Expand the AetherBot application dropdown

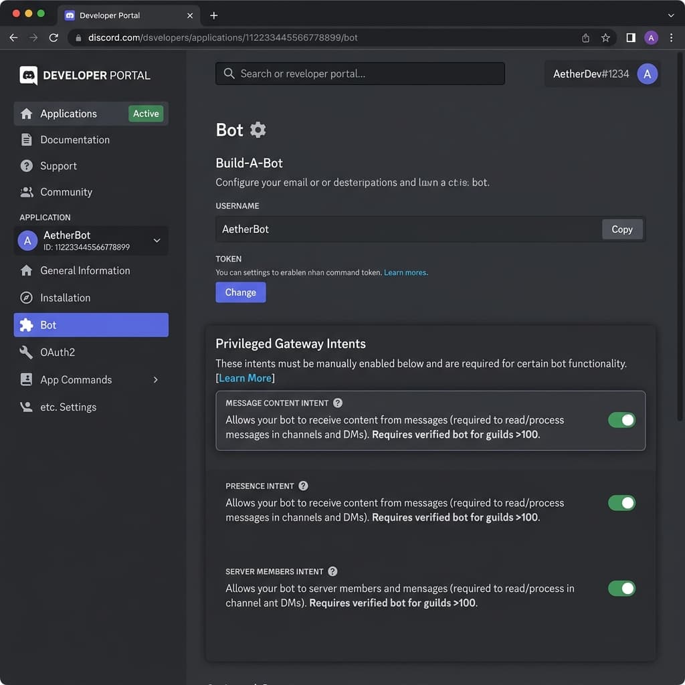click(157, 240)
